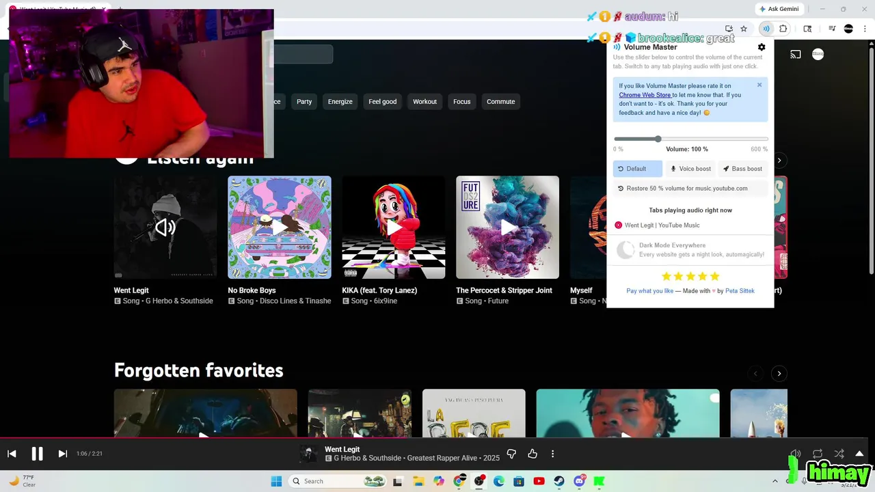Click the Volume Master volume slider handle

[x=658, y=139]
